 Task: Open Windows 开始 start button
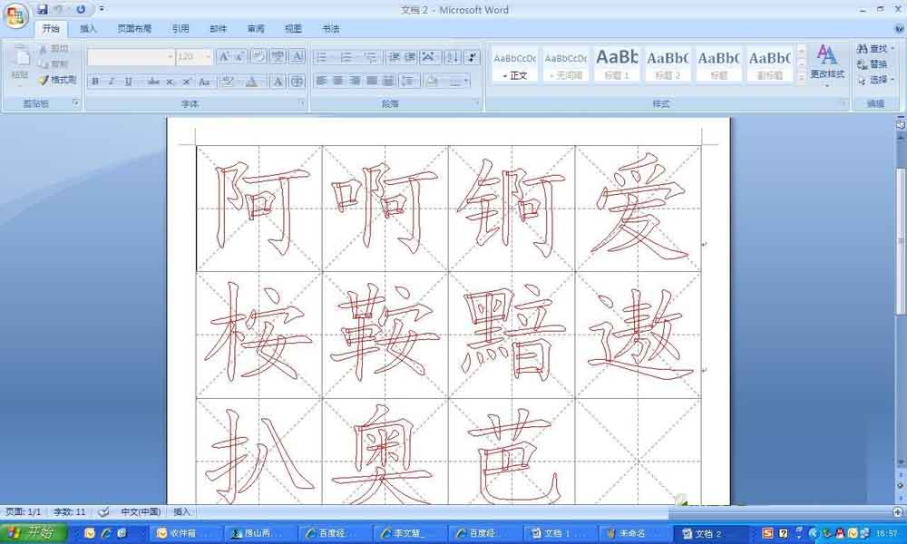coord(34,532)
